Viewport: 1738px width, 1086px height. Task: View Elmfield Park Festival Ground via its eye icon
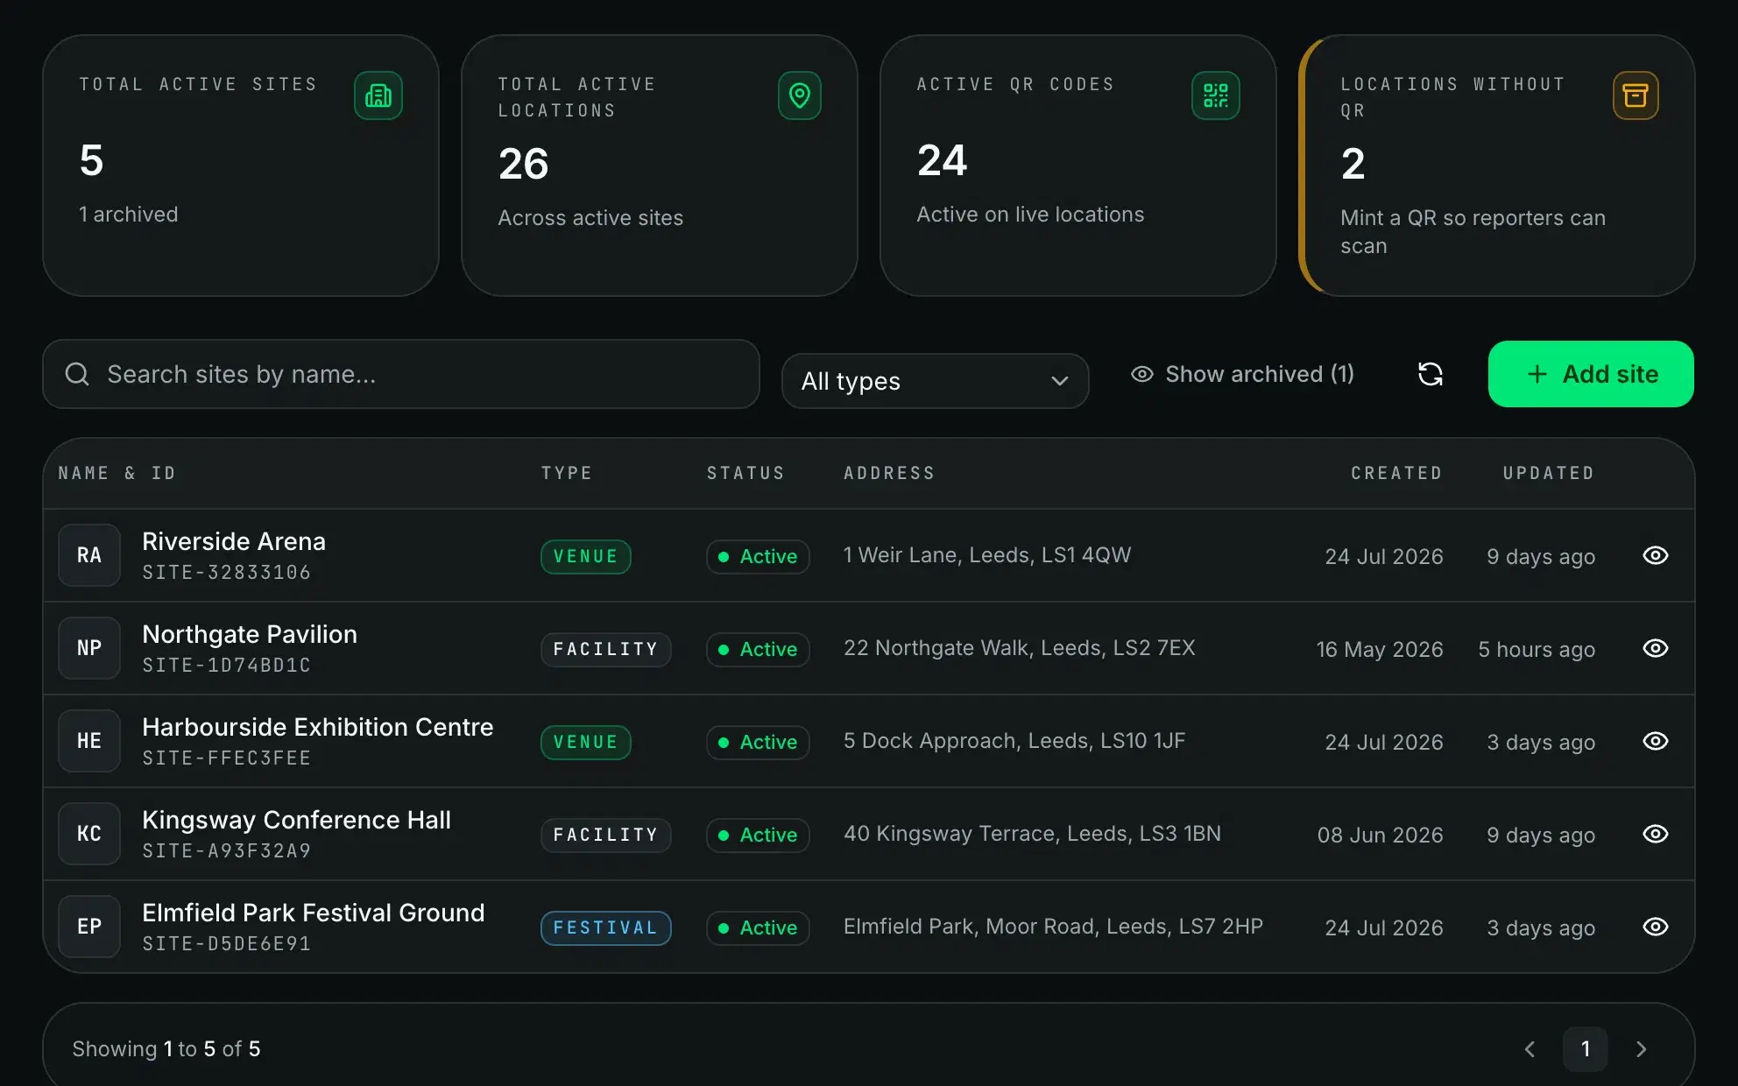coord(1655,927)
